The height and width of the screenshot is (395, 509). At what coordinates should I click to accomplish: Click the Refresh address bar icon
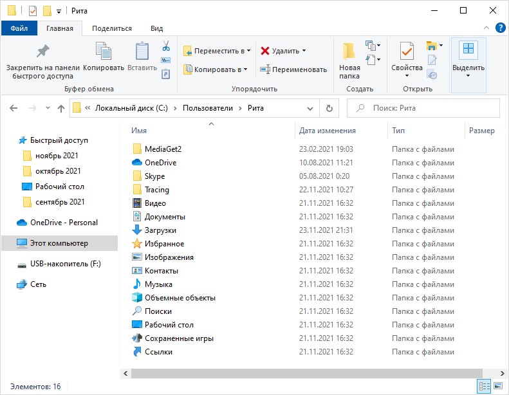329,108
